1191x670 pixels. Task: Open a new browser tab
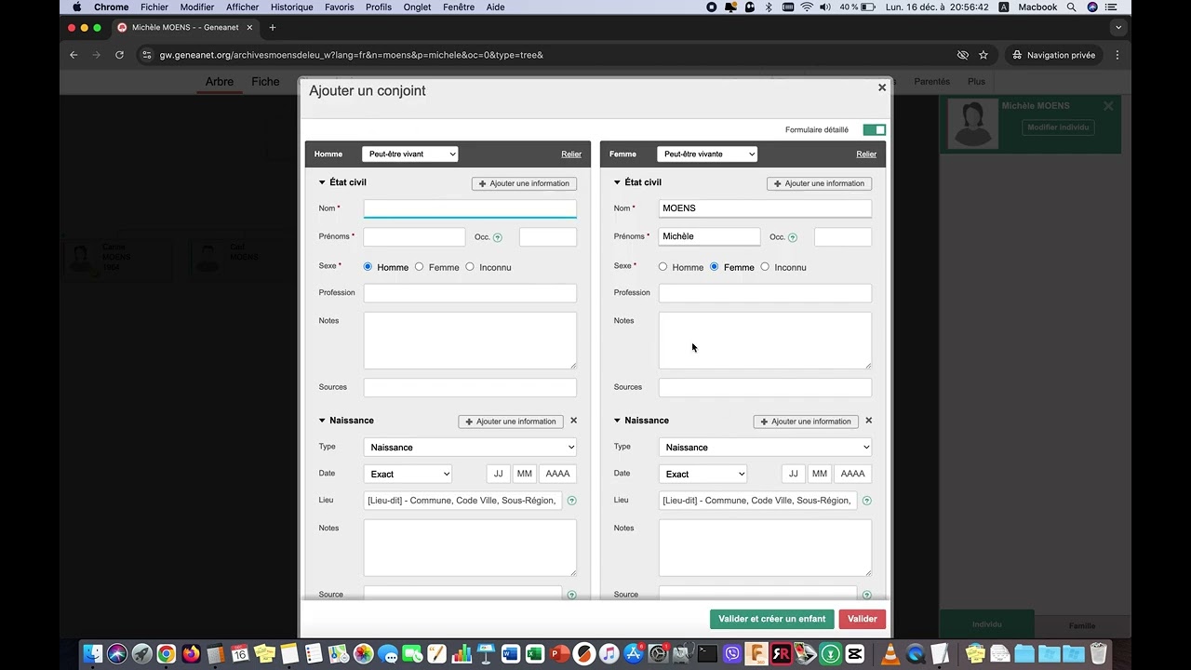[273, 28]
